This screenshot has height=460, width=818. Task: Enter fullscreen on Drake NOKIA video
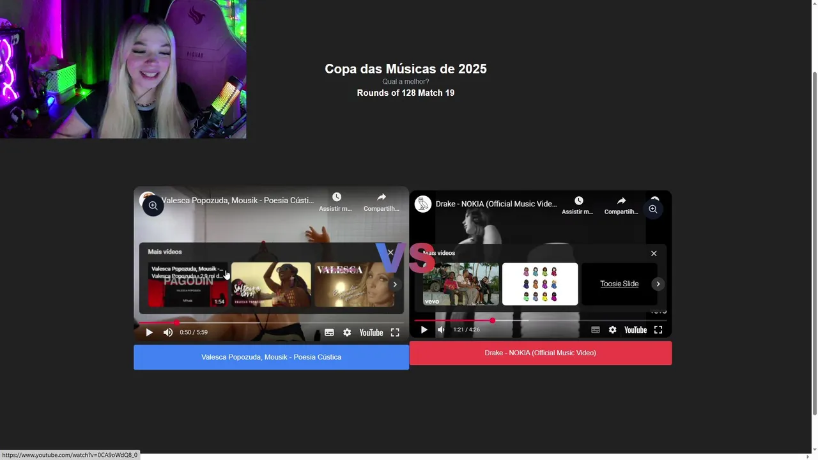pyautogui.click(x=658, y=330)
